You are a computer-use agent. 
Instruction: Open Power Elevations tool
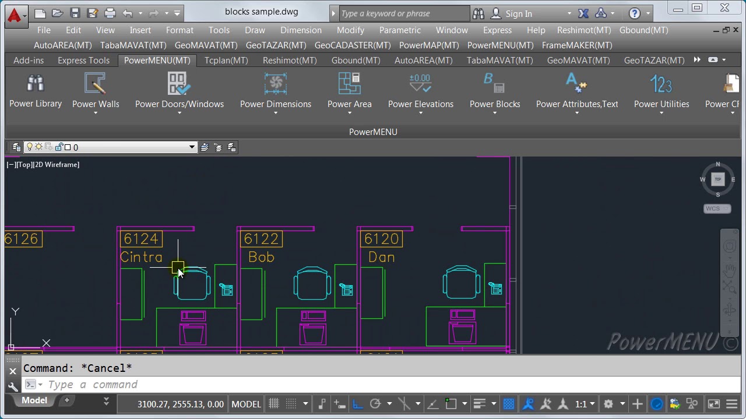click(x=420, y=91)
